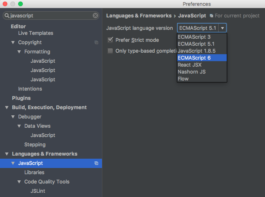Open JavaScript language version dropdown arrow
This screenshot has width=265, height=197.
coord(223,28)
